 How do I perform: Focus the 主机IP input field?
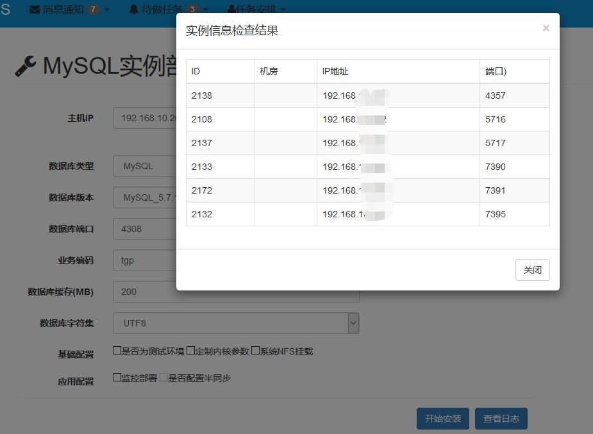[145, 118]
